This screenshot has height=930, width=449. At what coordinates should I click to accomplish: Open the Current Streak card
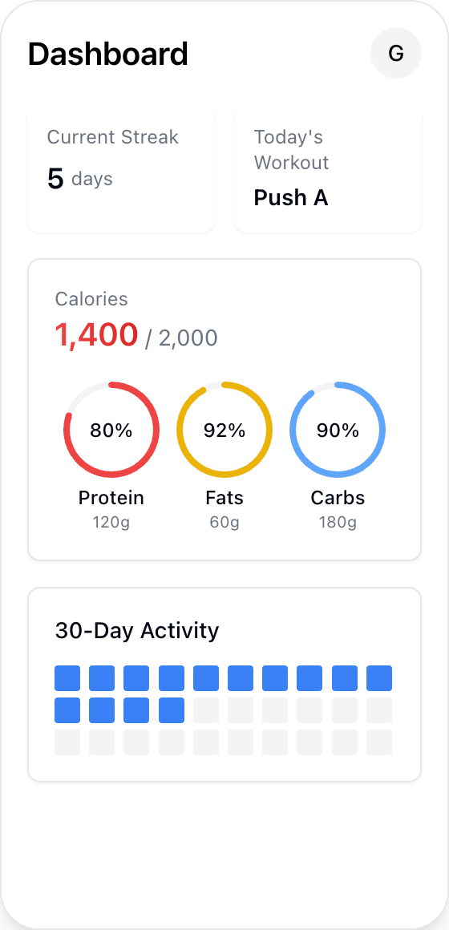(x=121, y=170)
